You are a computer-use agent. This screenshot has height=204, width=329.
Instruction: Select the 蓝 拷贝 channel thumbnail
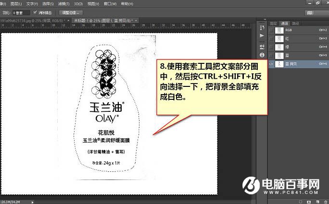point(279,64)
